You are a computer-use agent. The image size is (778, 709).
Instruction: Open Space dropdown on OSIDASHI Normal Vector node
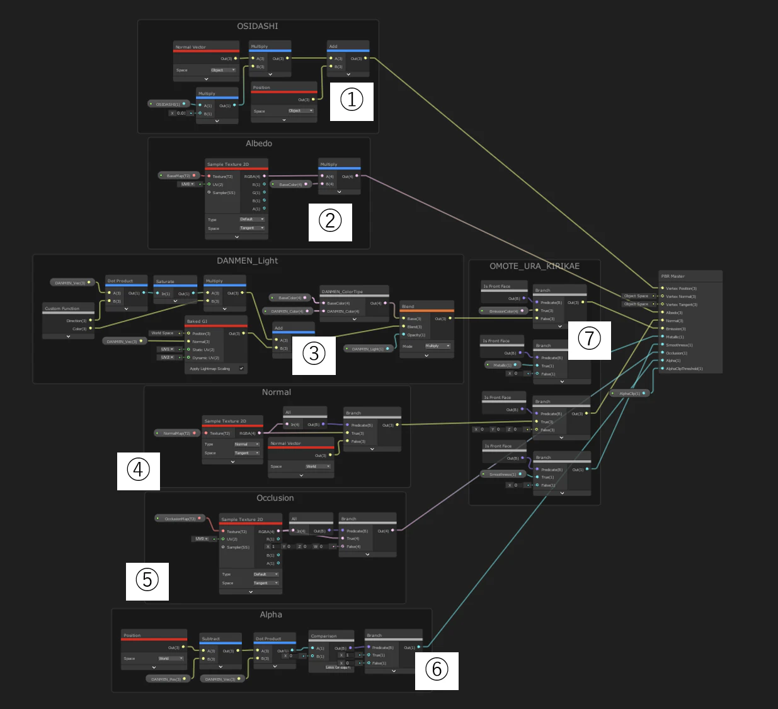[x=223, y=70]
